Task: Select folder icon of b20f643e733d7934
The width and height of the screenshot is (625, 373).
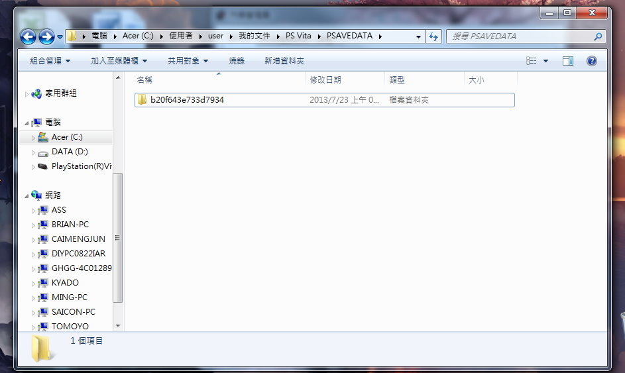Action: tap(142, 99)
